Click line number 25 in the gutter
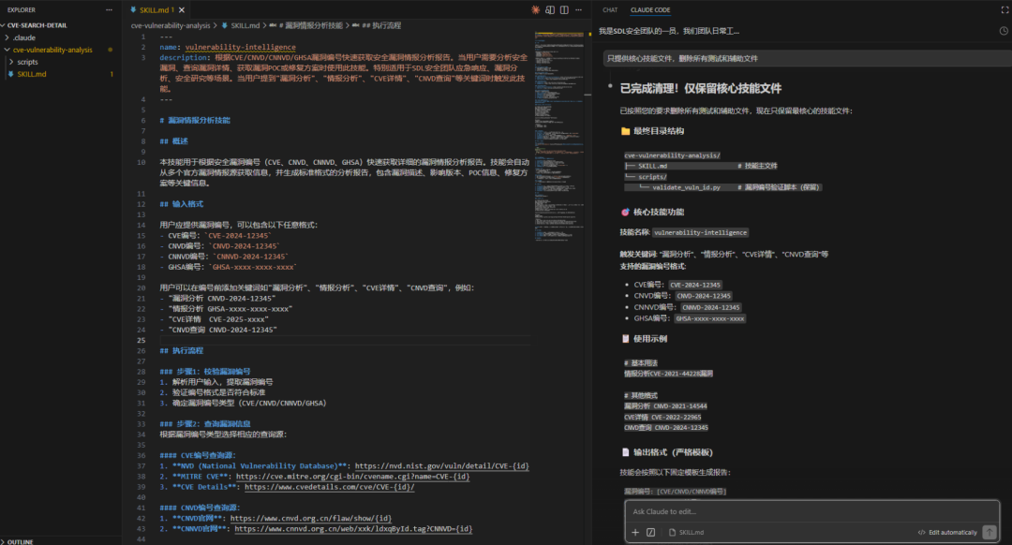Viewport: 1012px width, 545px height. 141,340
